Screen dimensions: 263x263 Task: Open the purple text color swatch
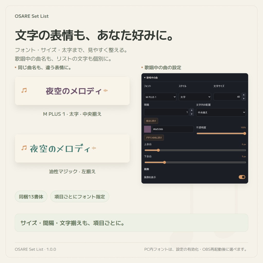147,129
